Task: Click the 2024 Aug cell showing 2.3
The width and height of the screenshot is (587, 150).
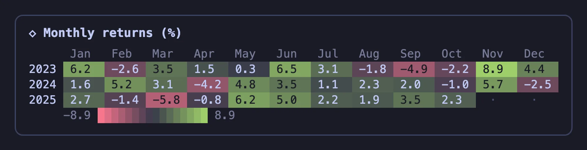Action: (x=373, y=85)
